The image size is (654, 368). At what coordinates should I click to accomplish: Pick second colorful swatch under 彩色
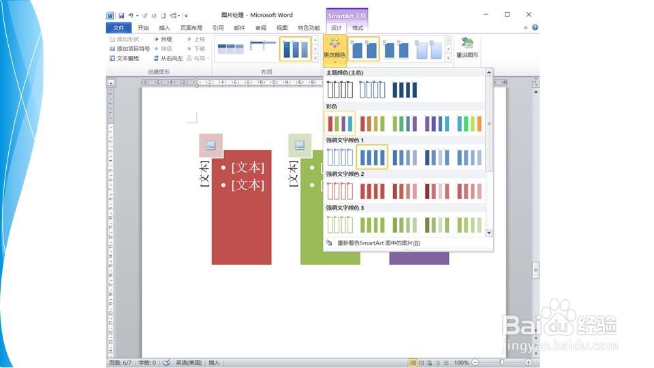point(372,123)
